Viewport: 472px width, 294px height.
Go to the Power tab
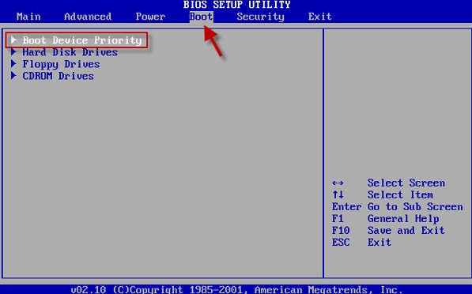pos(150,17)
